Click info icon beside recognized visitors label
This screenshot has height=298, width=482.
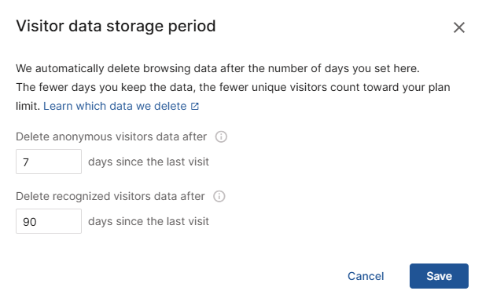[219, 196]
